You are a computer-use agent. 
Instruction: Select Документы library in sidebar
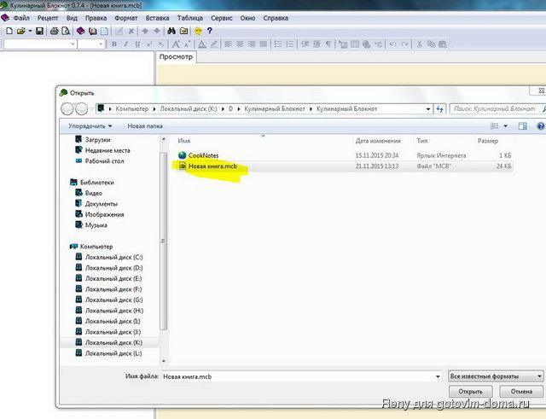96,204
